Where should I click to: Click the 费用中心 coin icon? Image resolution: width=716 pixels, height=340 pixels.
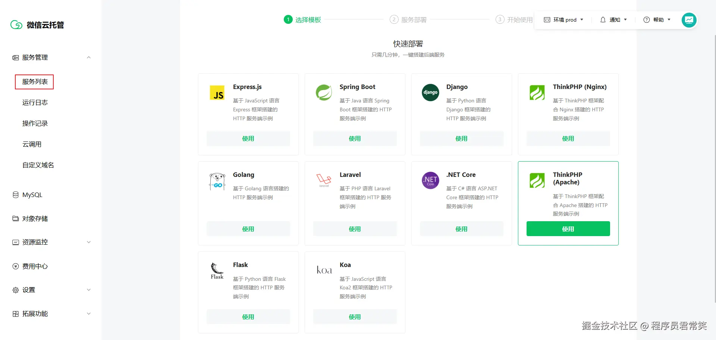point(16,266)
